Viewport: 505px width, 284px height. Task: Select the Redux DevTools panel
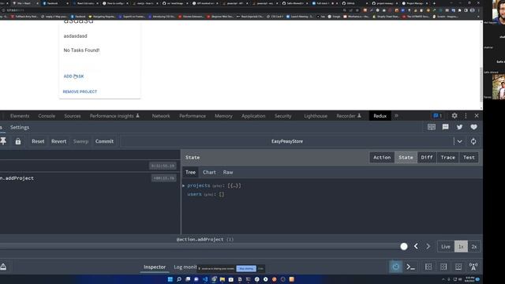[380, 116]
